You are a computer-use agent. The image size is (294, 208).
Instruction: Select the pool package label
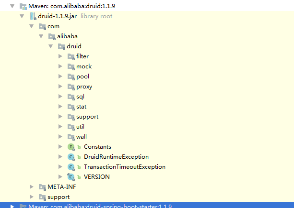[82, 77]
